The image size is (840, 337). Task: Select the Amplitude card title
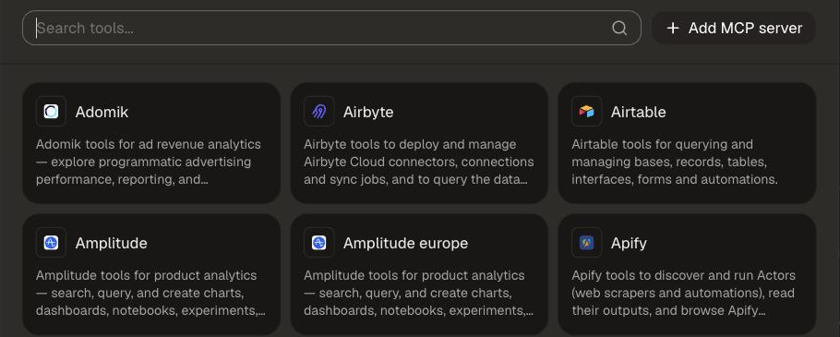point(111,243)
